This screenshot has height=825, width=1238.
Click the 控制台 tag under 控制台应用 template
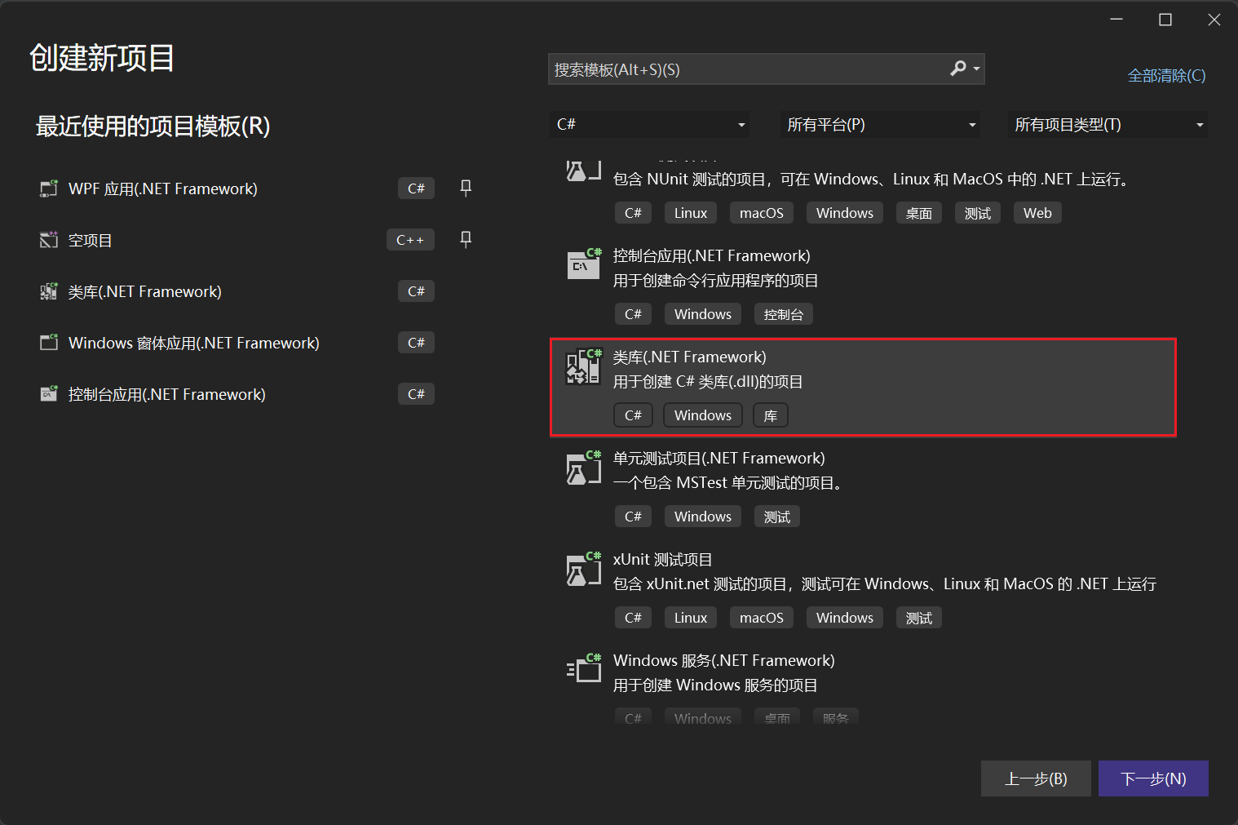(784, 314)
